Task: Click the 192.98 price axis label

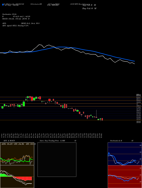Action: pos(138,102)
